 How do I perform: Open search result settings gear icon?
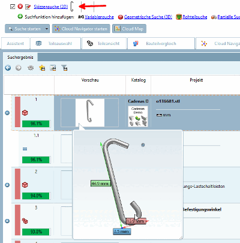coord(31,68)
